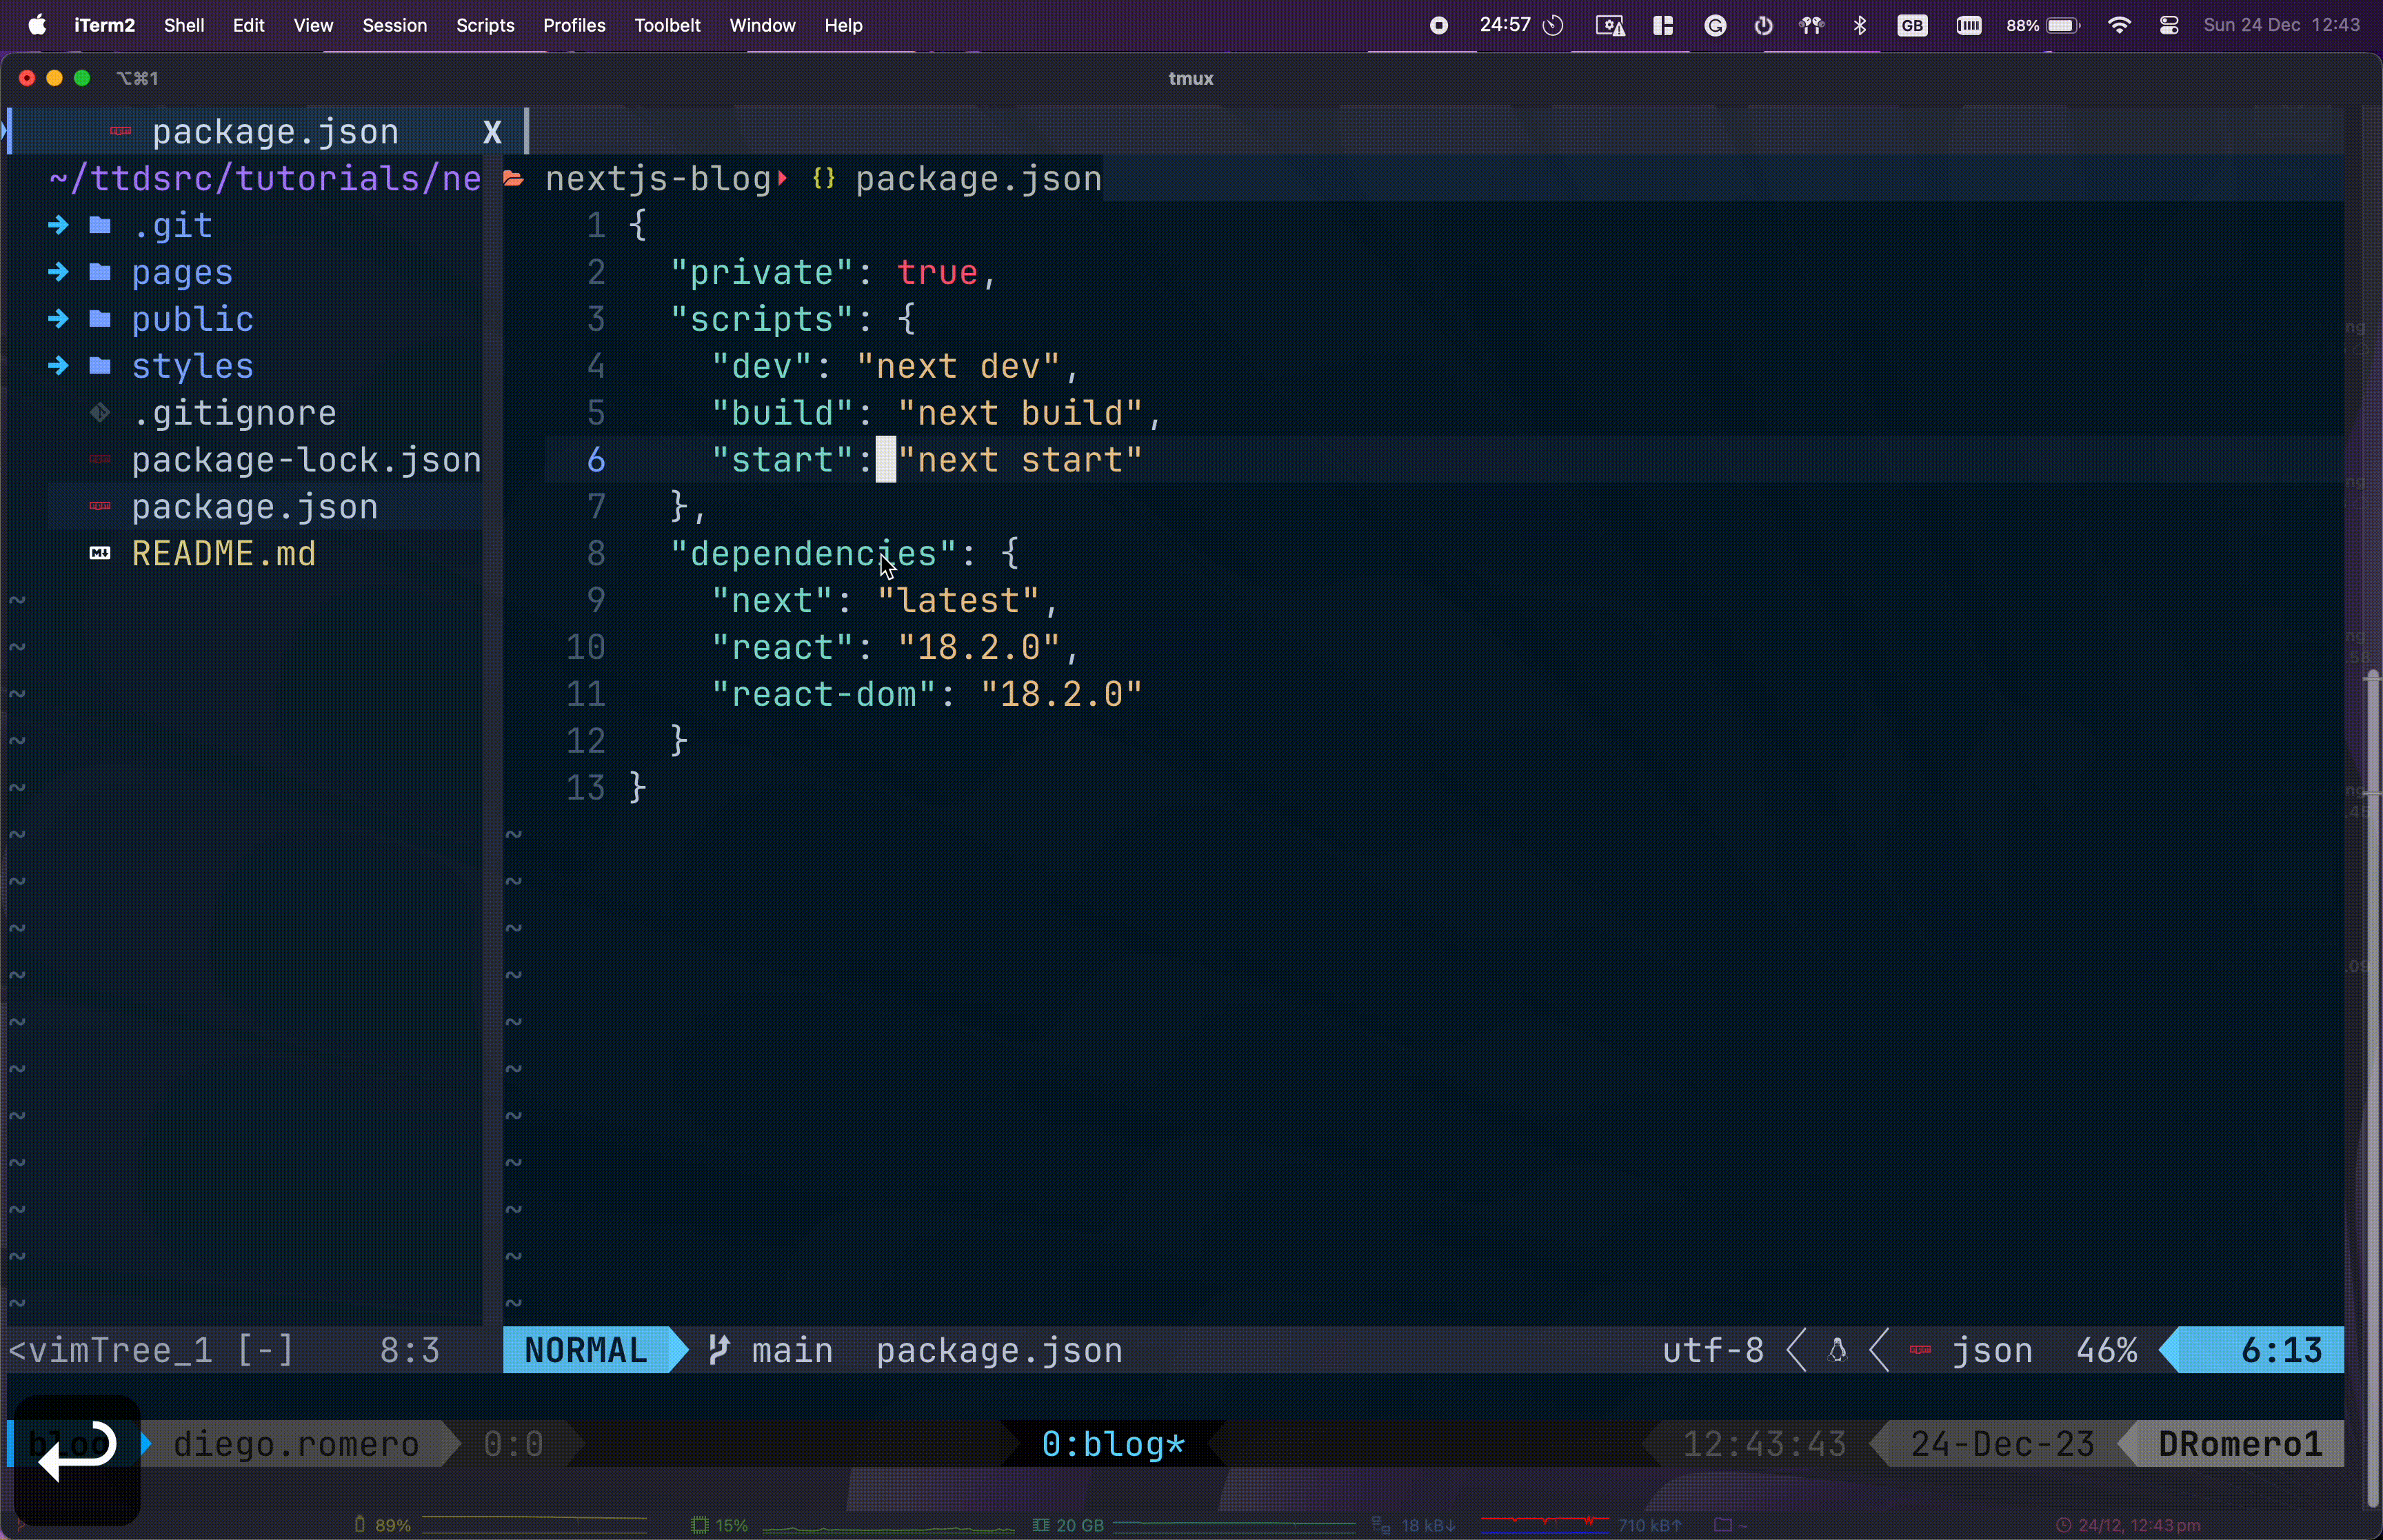The image size is (2383, 1540).
Task: Click the Sun 24 Dec 12:43 clock
Action: 2282,26
